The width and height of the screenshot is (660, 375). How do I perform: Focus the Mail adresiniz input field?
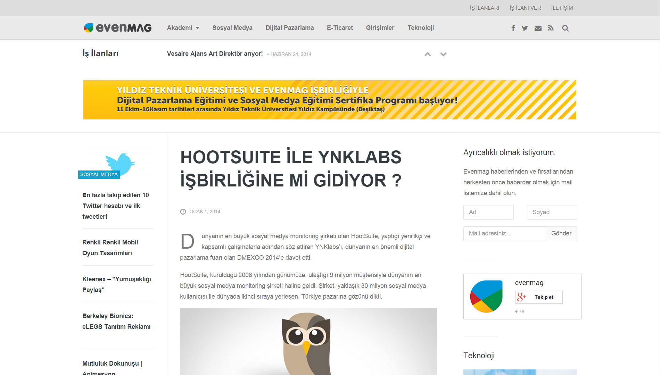coord(504,233)
